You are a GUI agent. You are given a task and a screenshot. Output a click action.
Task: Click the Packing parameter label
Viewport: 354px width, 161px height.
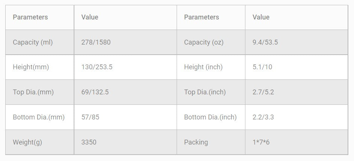196,142
